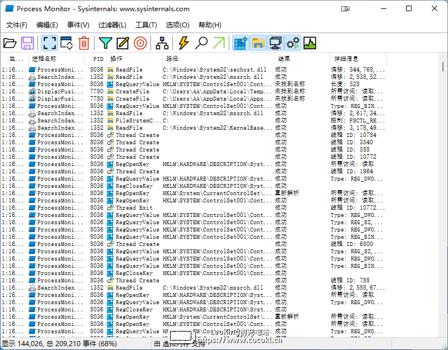
Task: Click the green Jump To arrow icon
Action: click(219, 43)
